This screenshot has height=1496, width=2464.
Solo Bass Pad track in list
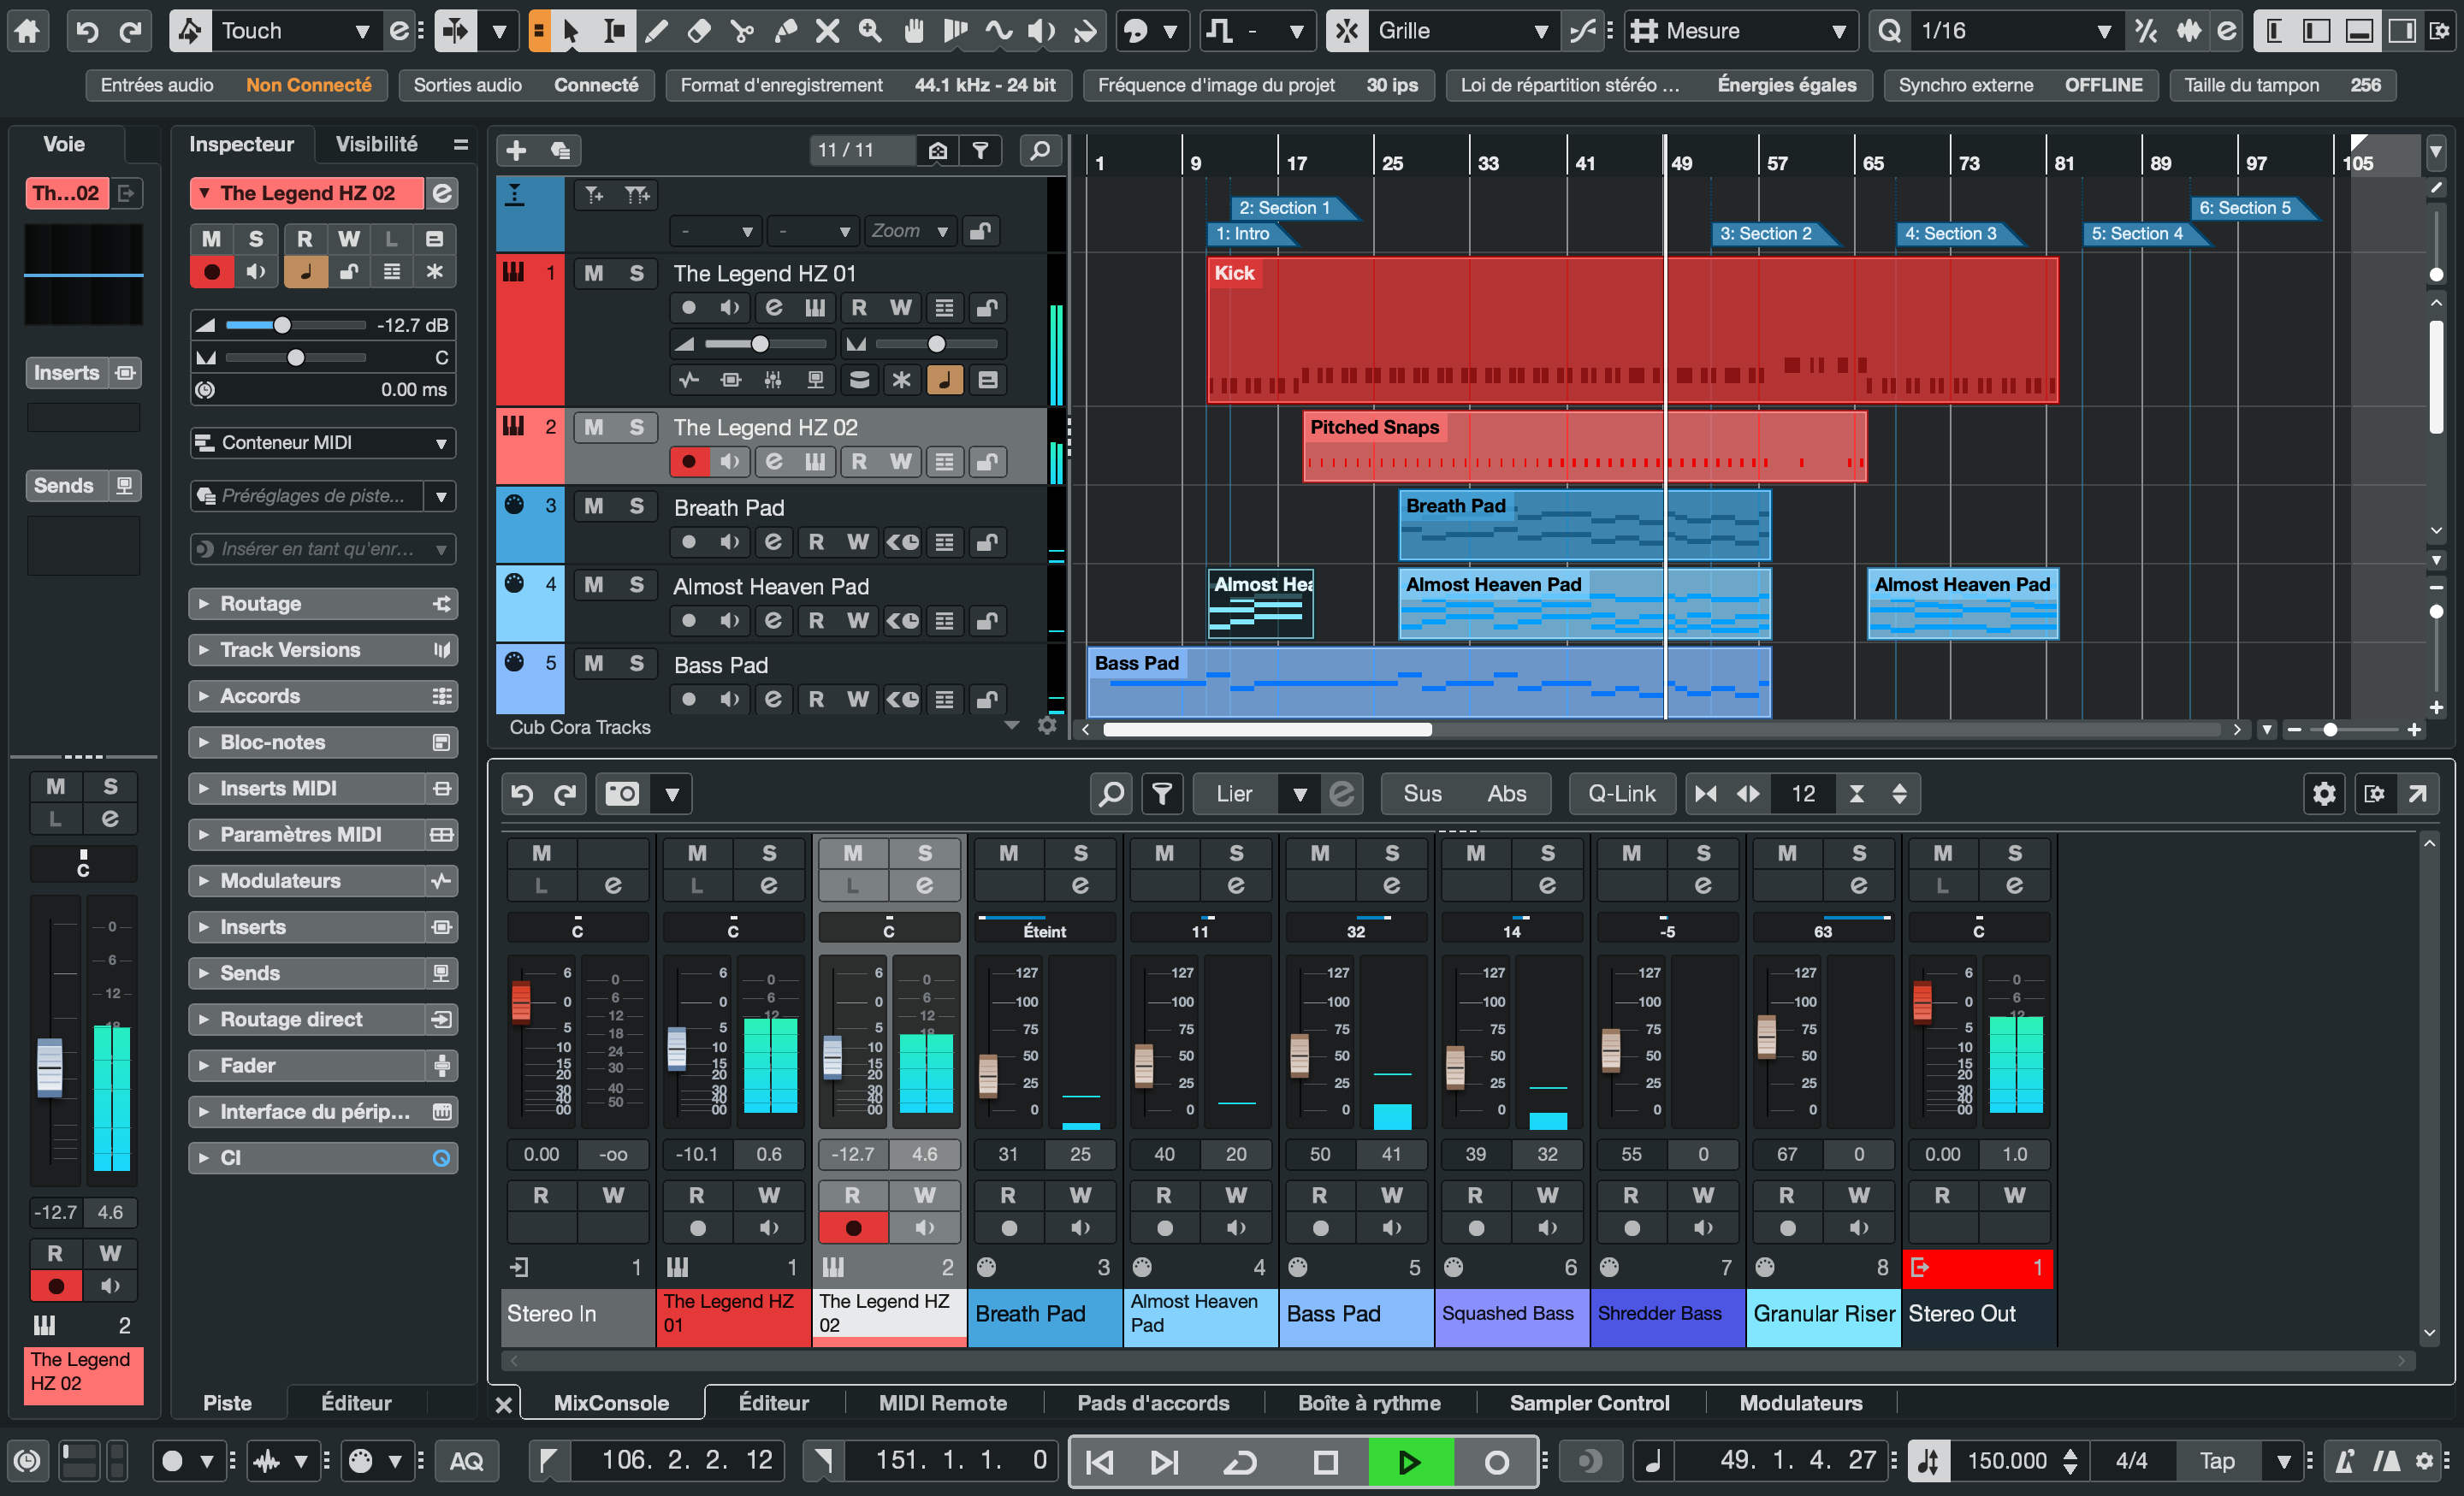coord(636,663)
